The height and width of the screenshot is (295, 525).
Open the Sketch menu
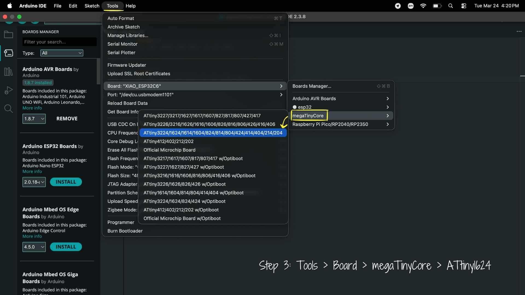click(92, 6)
